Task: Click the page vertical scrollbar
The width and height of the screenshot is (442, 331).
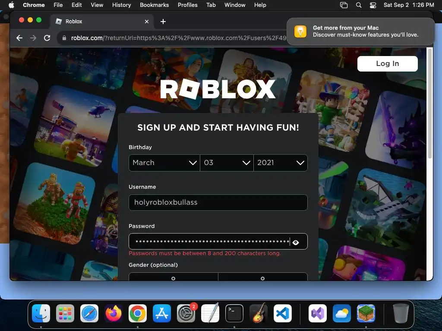Action: (429, 103)
